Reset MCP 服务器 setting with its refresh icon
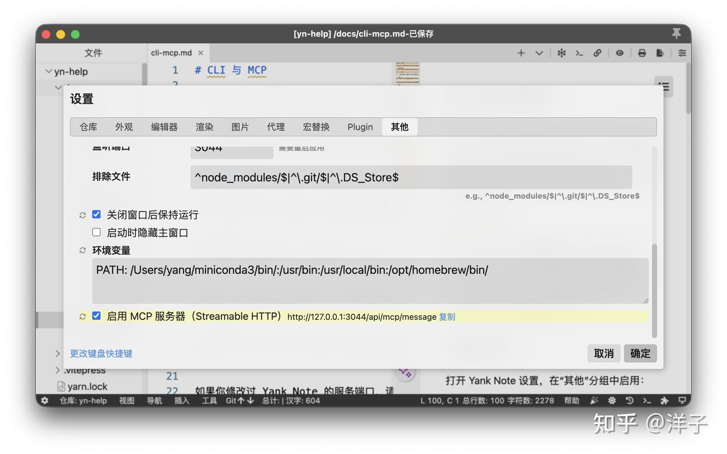Screen dimensions: 727x454 click(82, 316)
